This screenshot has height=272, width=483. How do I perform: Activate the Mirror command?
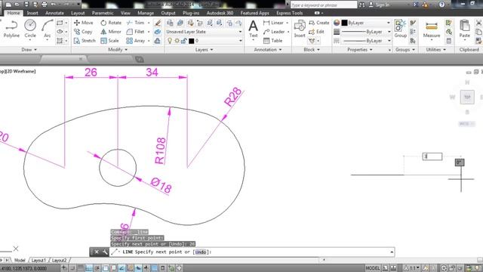pyautogui.click(x=111, y=32)
